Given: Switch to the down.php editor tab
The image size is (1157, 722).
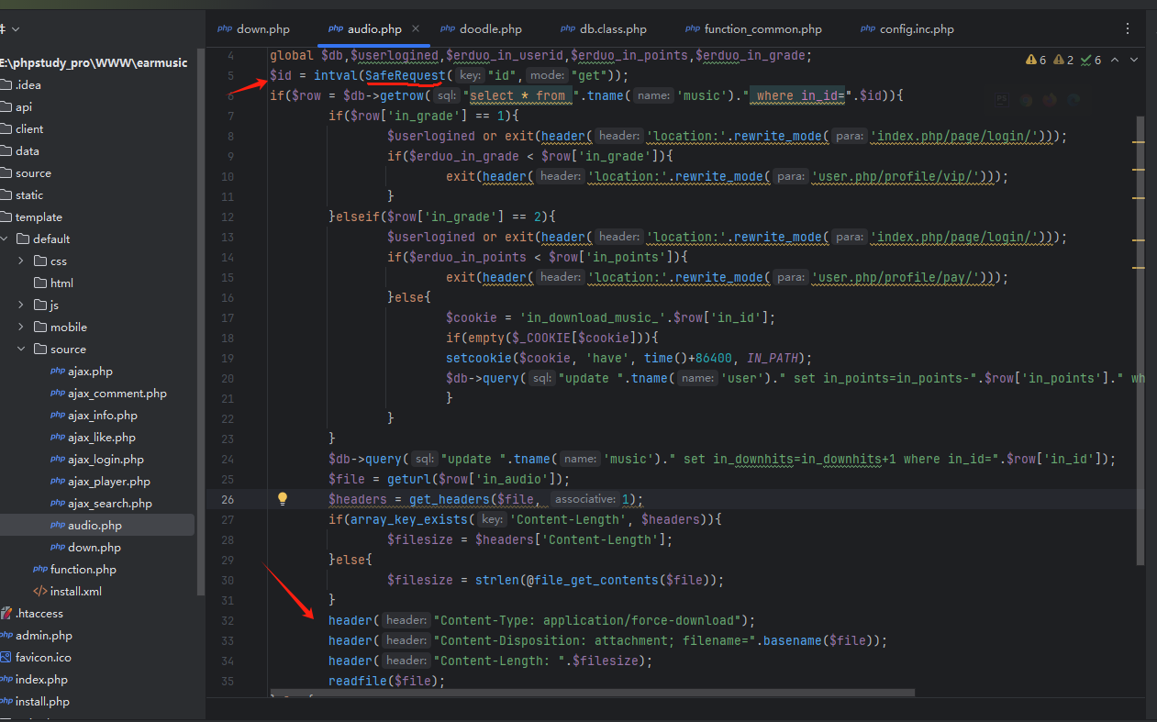Looking at the screenshot, I should (253, 29).
